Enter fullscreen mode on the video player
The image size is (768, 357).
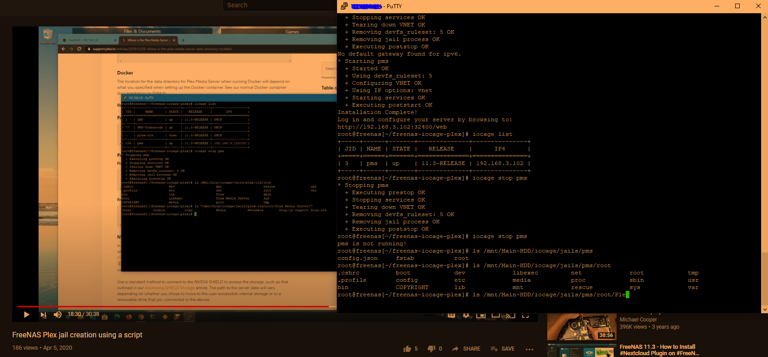pyautogui.click(x=525, y=315)
